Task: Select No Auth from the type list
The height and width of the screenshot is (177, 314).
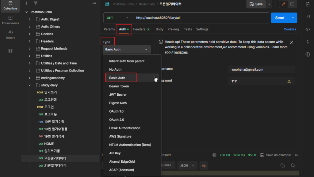Action: pyautogui.click(x=132, y=69)
